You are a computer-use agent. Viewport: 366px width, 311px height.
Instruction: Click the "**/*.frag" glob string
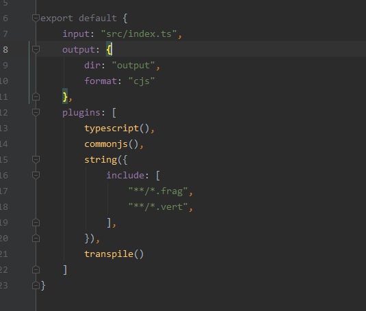tap(158, 191)
